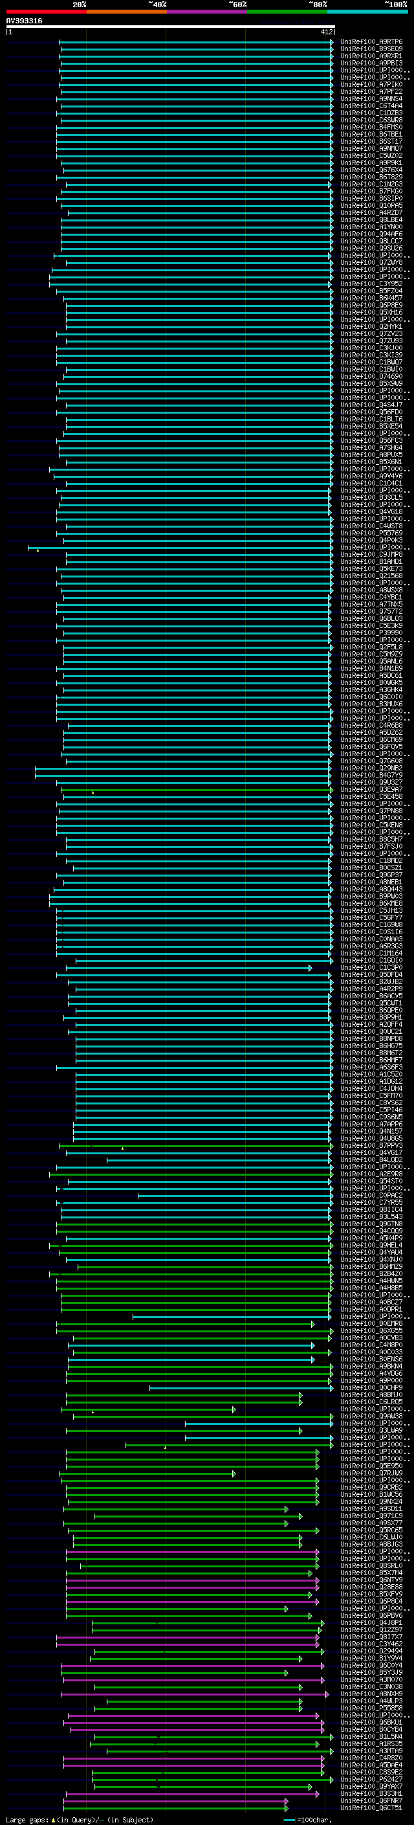Open hit UniRef100_A7PIK0
Screen dimensions: 414x1825
coord(371,84)
